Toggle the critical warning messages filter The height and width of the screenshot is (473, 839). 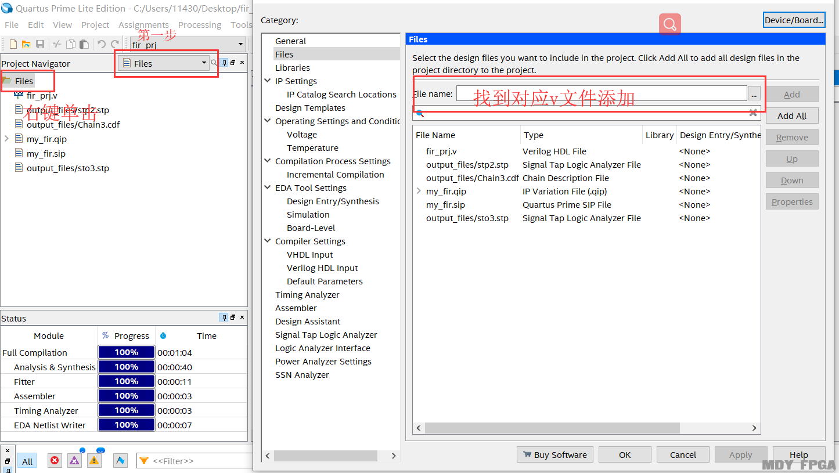point(74,461)
